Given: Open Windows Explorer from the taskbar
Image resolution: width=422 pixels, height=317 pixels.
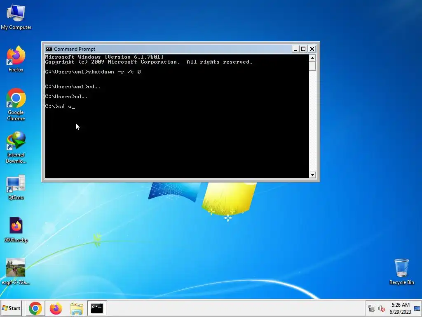Looking at the screenshot, I should [x=76, y=308].
